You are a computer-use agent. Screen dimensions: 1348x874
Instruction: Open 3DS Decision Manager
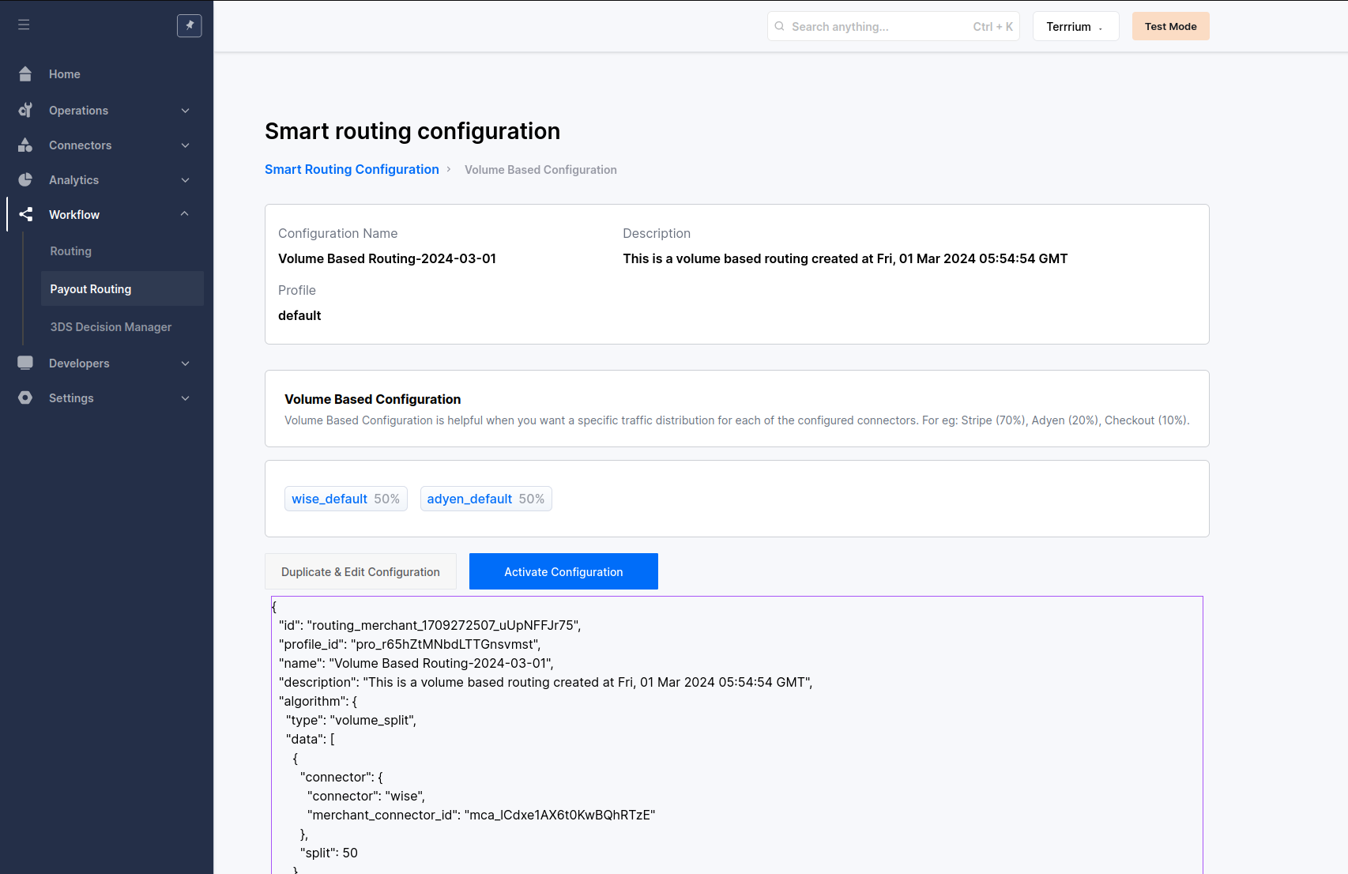111,326
